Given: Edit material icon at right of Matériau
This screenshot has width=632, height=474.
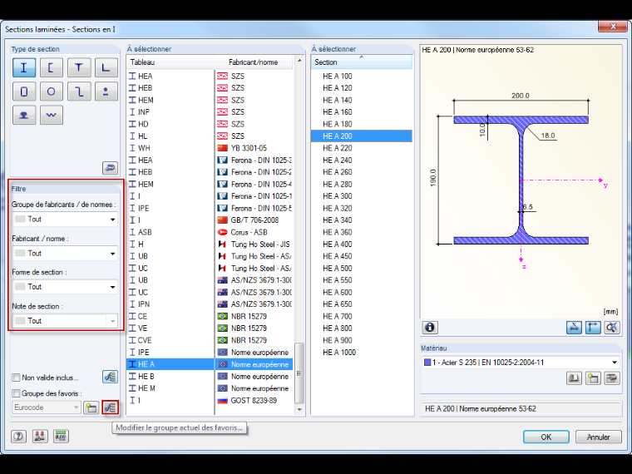Looking at the screenshot, I should [x=612, y=378].
